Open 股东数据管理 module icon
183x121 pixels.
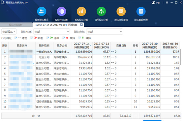pos(141,12)
